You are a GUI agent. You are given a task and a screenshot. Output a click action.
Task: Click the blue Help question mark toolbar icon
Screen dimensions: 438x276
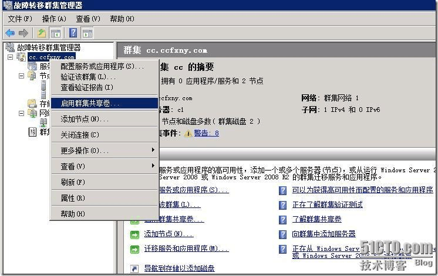click(x=73, y=33)
